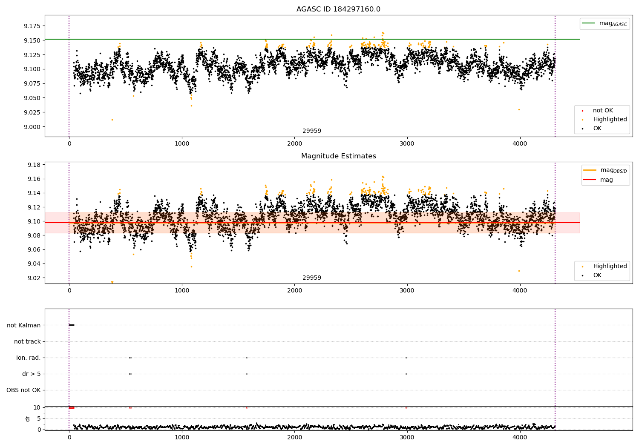
Task: Click the red 'not OK' legend marker
Action: click(x=582, y=111)
